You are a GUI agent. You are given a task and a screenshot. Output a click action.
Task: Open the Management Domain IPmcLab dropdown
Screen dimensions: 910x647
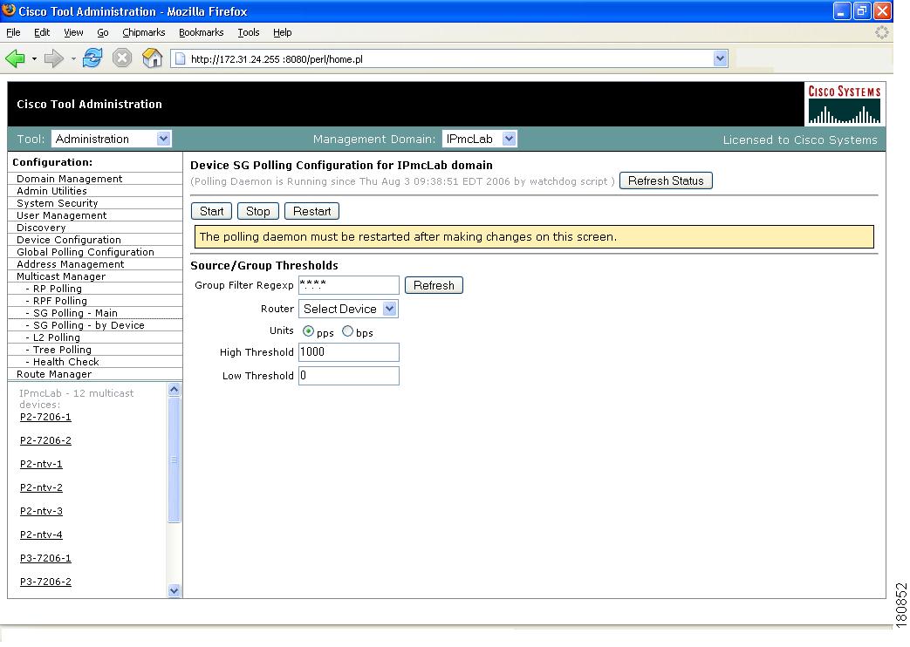pyautogui.click(x=479, y=139)
